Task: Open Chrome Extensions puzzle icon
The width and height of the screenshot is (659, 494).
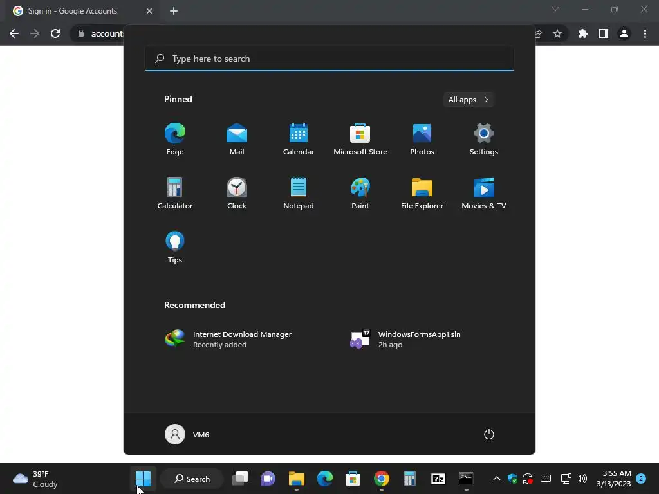Action: pyautogui.click(x=582, y=33)
